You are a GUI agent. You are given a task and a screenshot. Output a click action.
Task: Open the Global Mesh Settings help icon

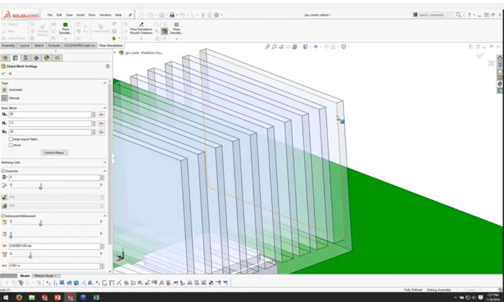coord(108,66)
